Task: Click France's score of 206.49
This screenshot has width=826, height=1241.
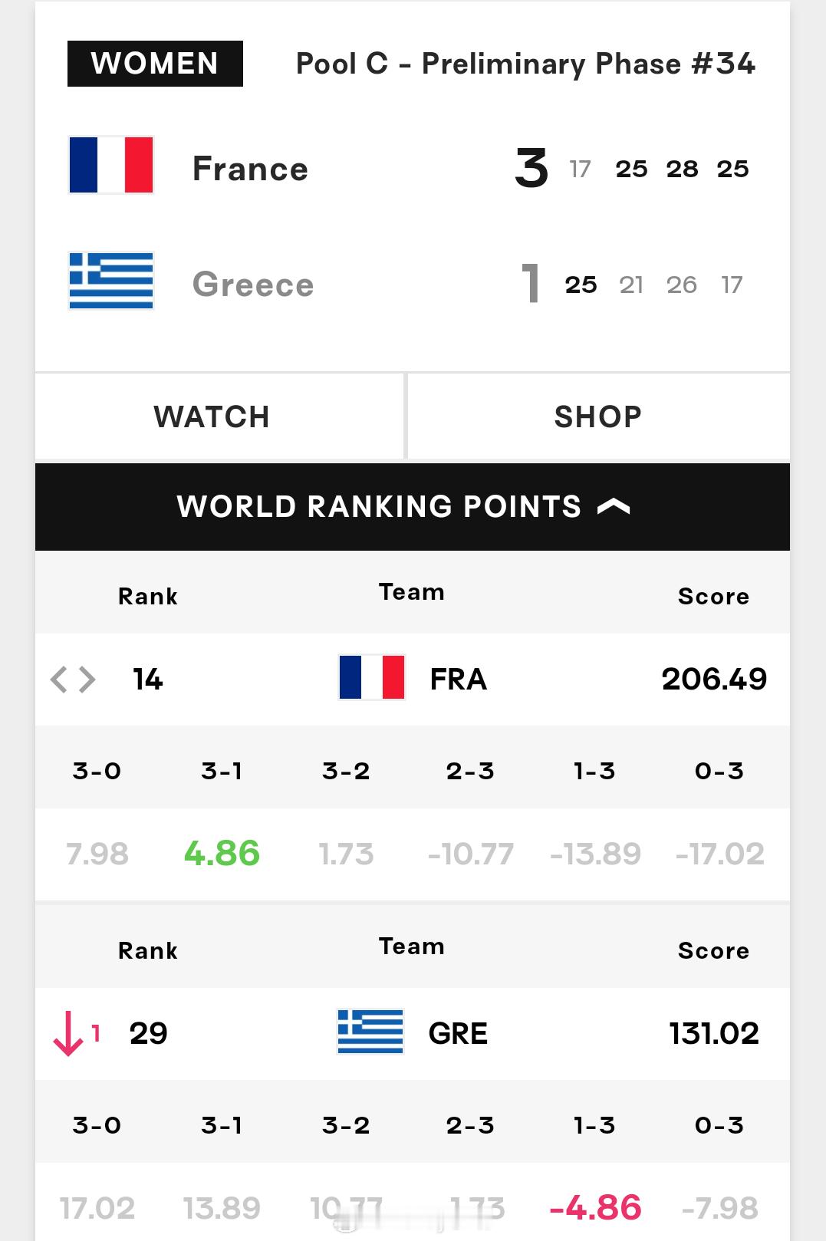Action: (714, 679)
